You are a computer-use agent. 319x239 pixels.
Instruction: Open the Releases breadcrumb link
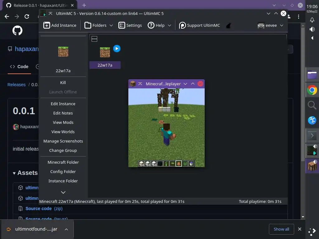point(17,85)
